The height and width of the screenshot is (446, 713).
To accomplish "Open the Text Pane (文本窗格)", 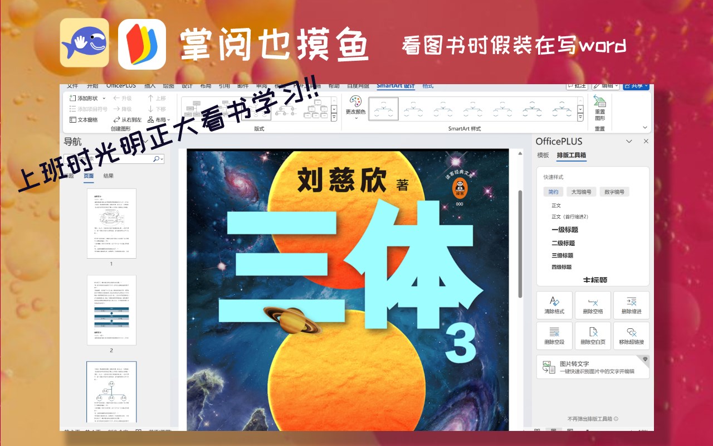I will coord(84,120).
